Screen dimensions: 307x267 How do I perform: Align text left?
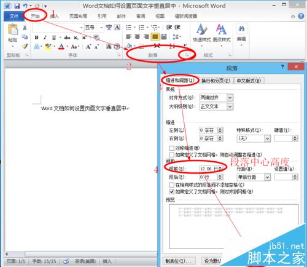click(x=128, y=37)
